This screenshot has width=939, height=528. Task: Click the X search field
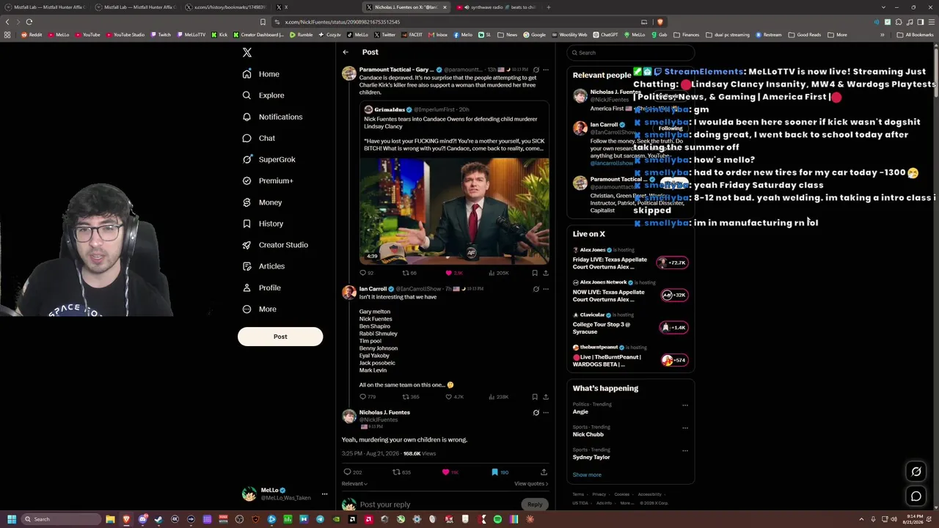tap(631, 53)
